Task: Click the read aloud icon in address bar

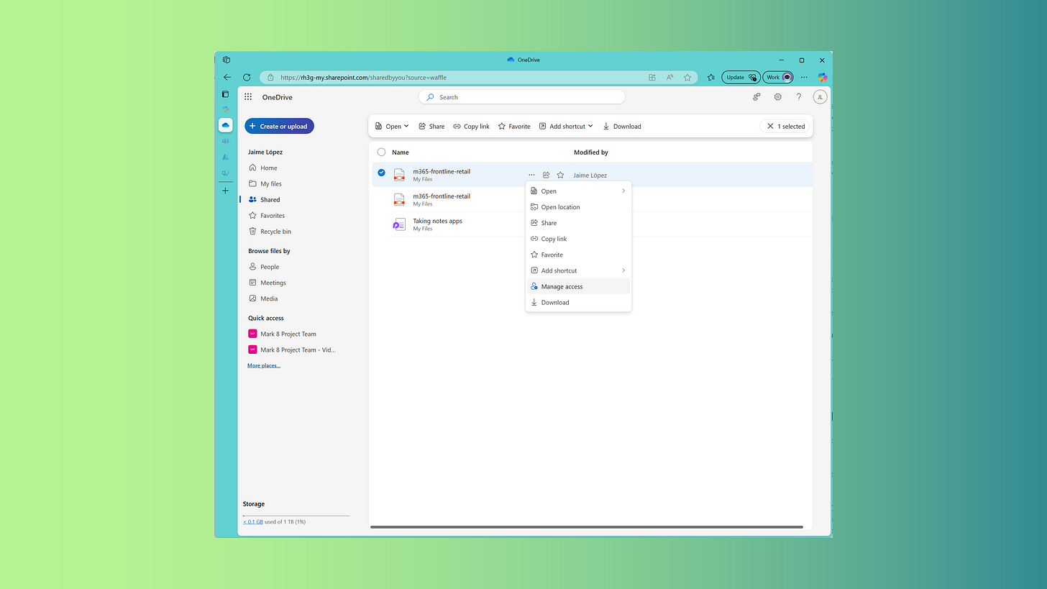Action: (670, 77)
